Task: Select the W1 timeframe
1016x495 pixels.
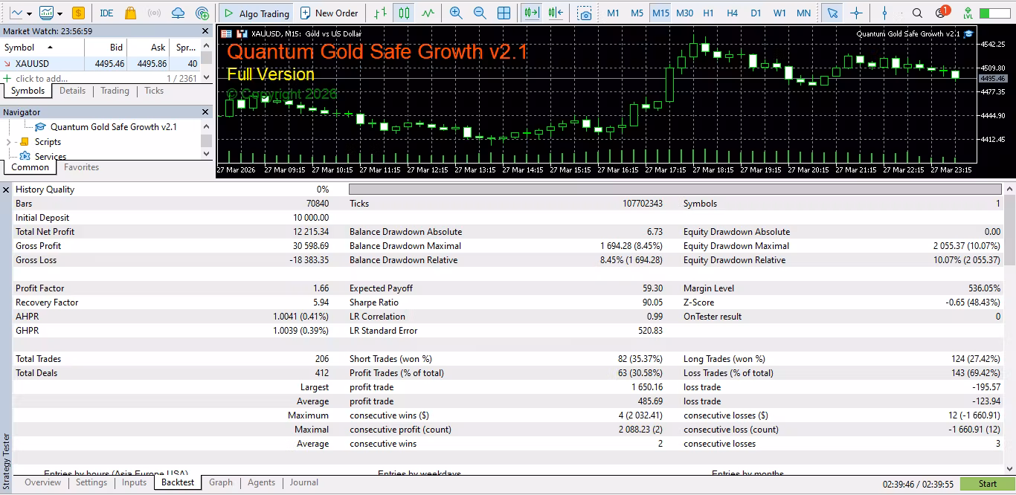Action: click(x=779, y=13)
